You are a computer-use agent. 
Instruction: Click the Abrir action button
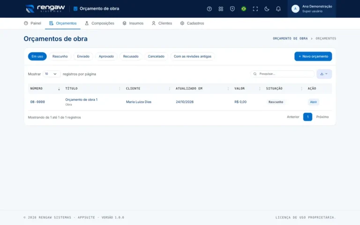coord(314,102)
